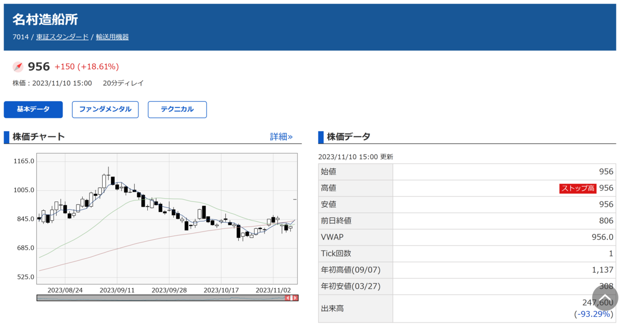Screen dimensions: 620x325
Task: Click the +150 (+18.61%) price change
Action: [x=87, y=67]
